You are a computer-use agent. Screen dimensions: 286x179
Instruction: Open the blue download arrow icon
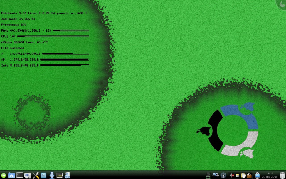(x=52, y=175)
